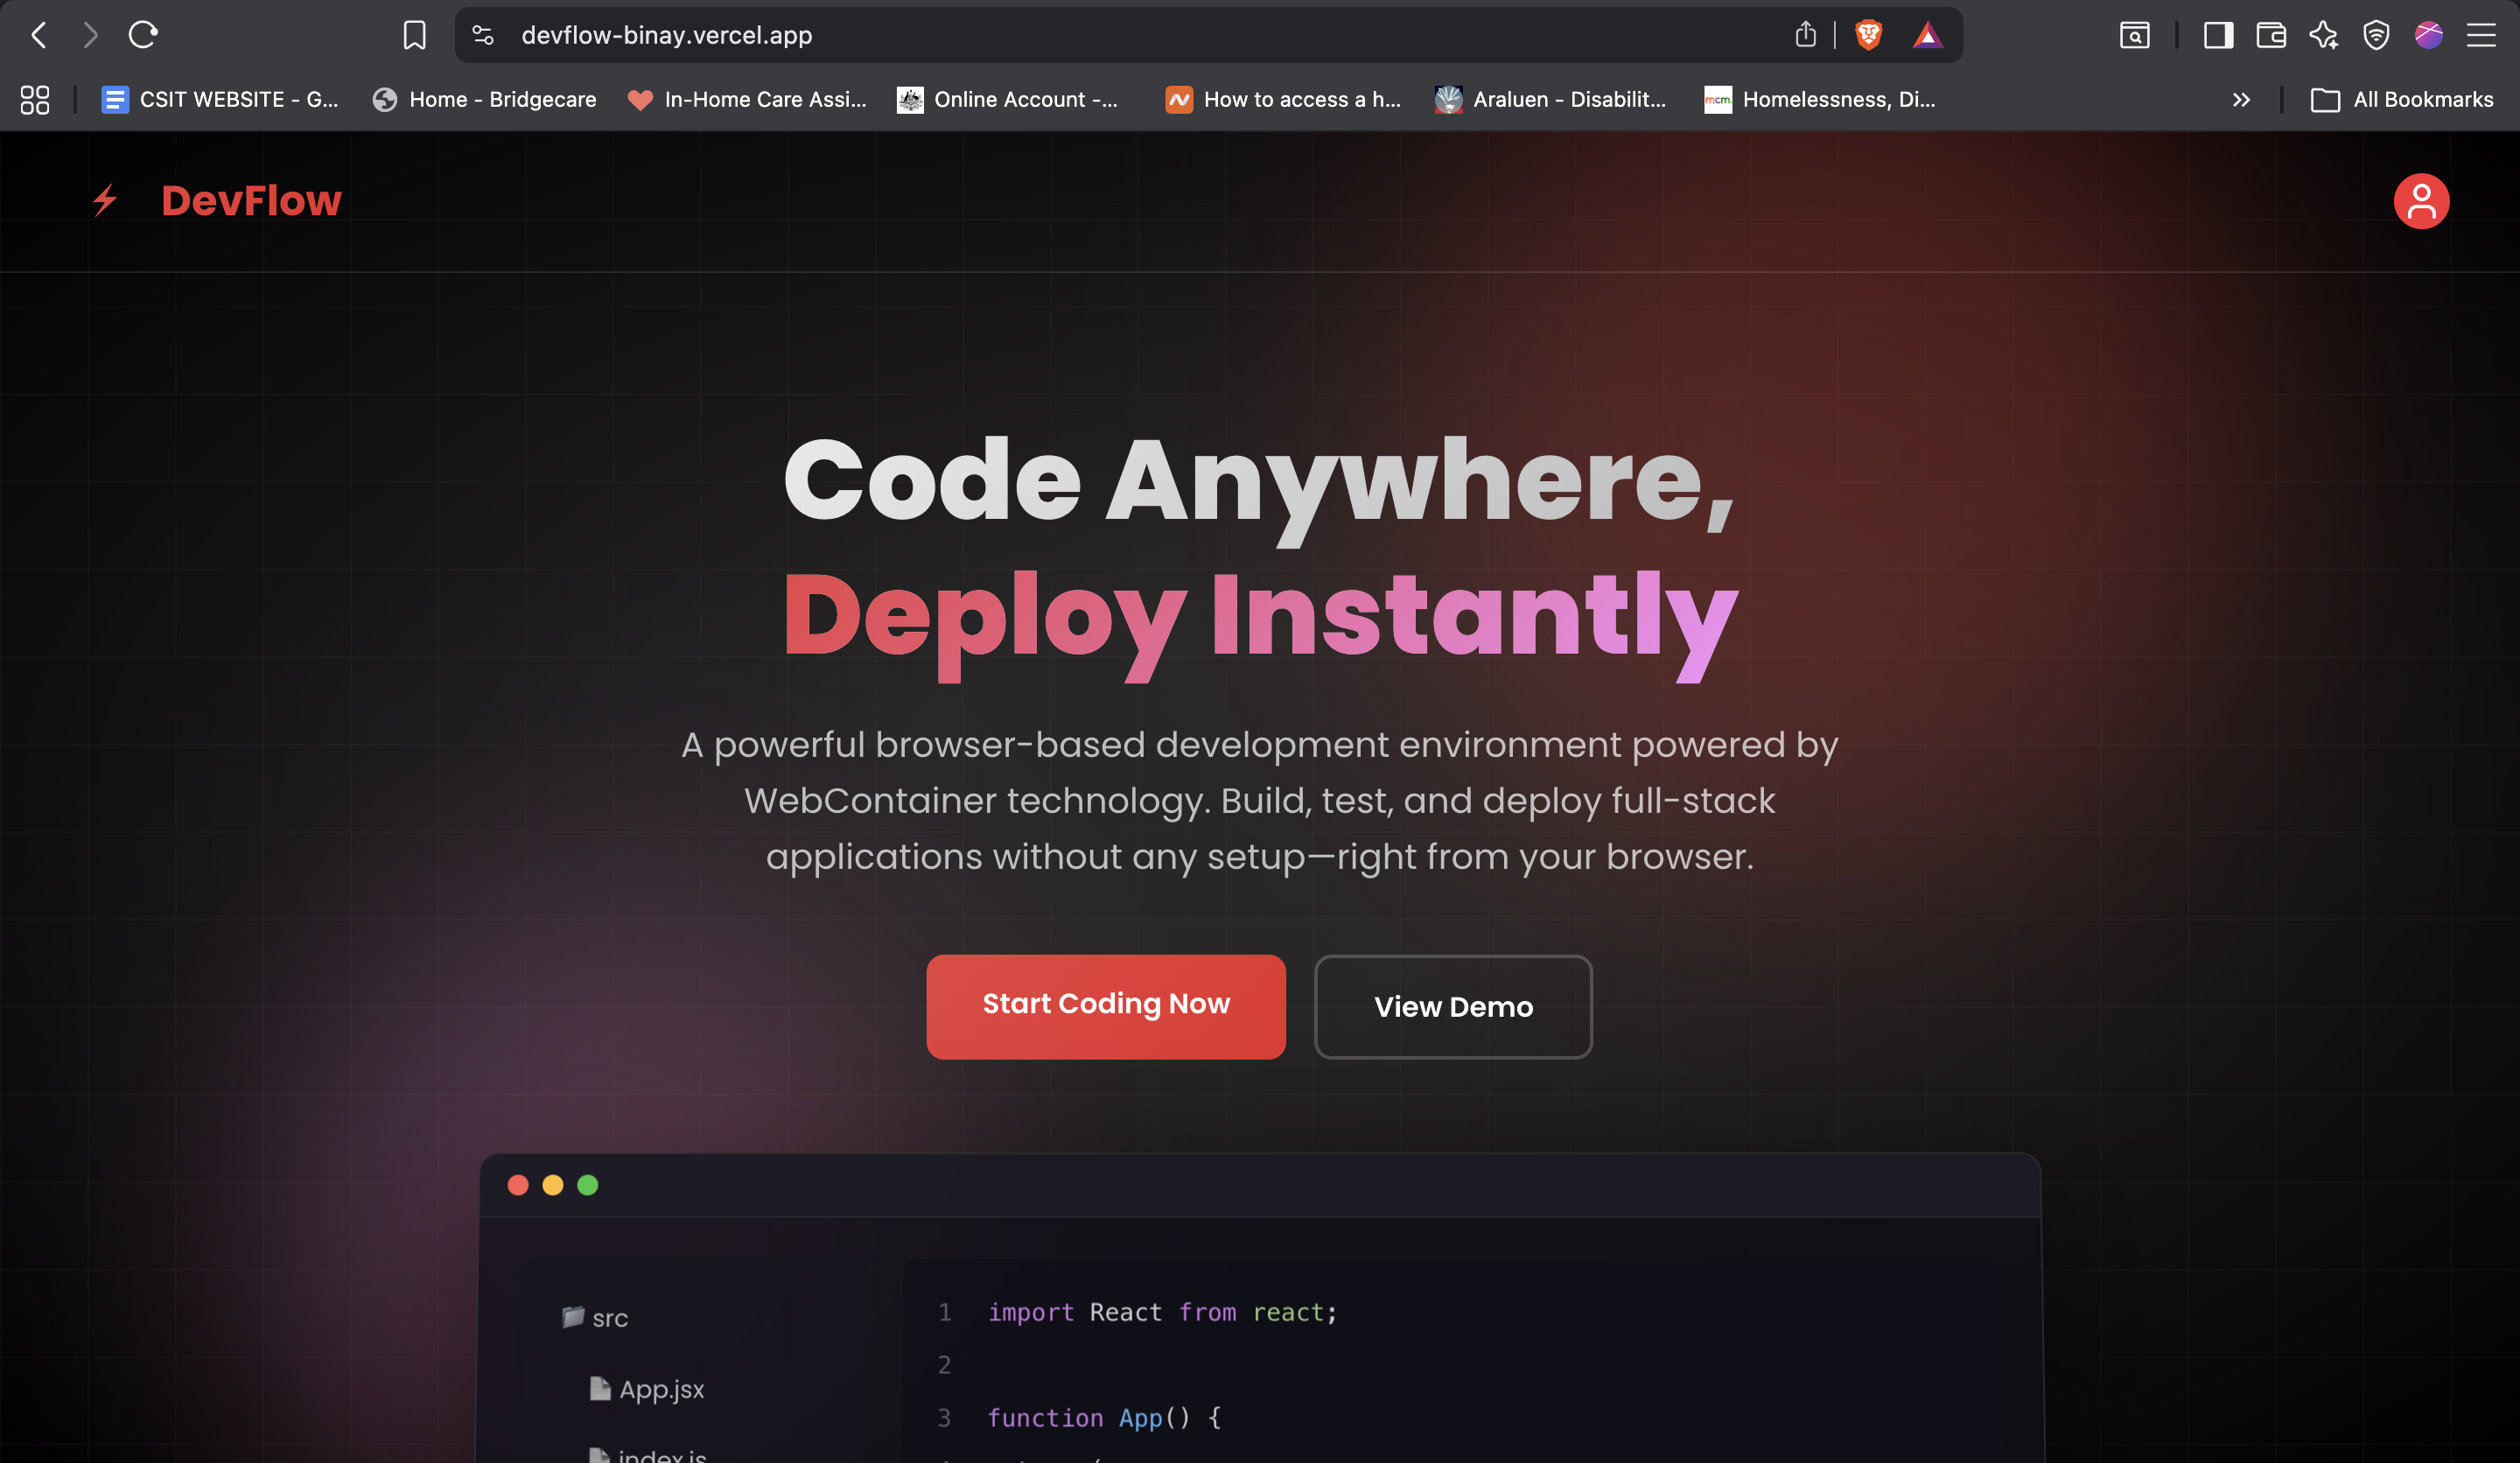This screenshot has height=1463, width=2520.
Task: Click the share page icon
Action: (1805, 35)
